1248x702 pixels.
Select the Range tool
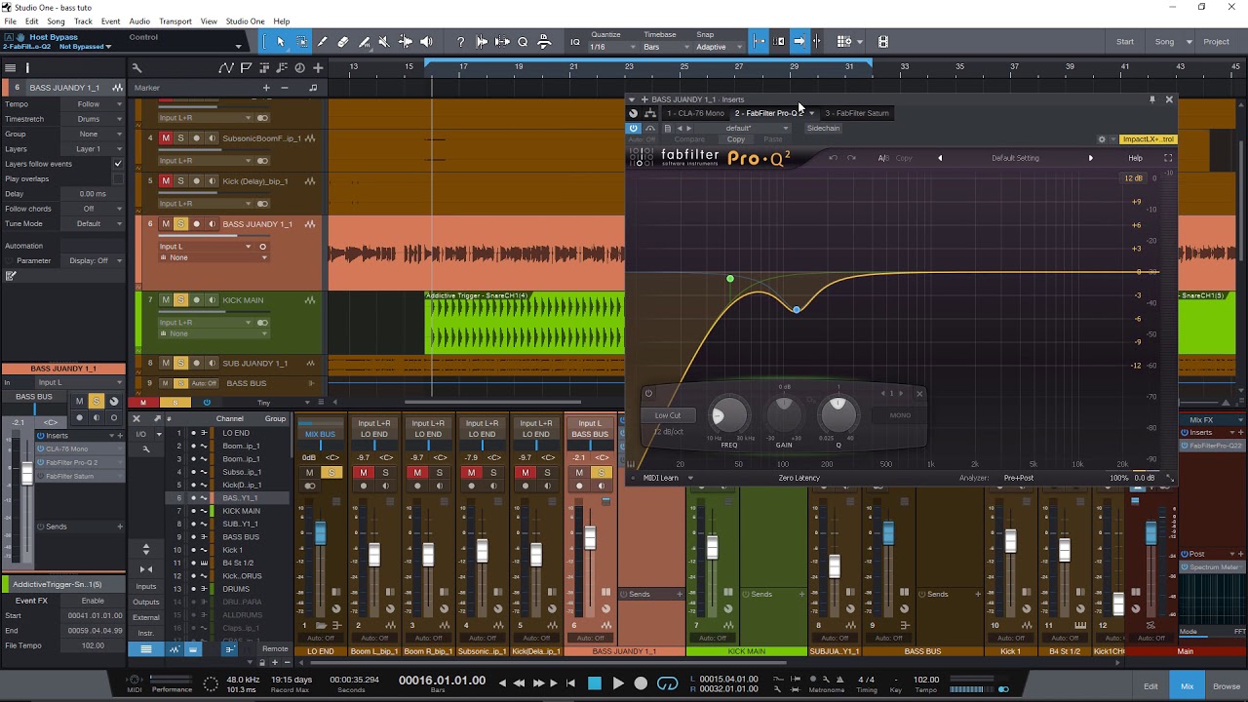301,42
